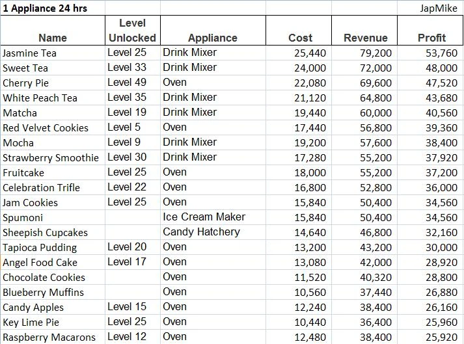
Task: Select the Ice Cream Maker appliance cell
Action: (x=213, y=217)
